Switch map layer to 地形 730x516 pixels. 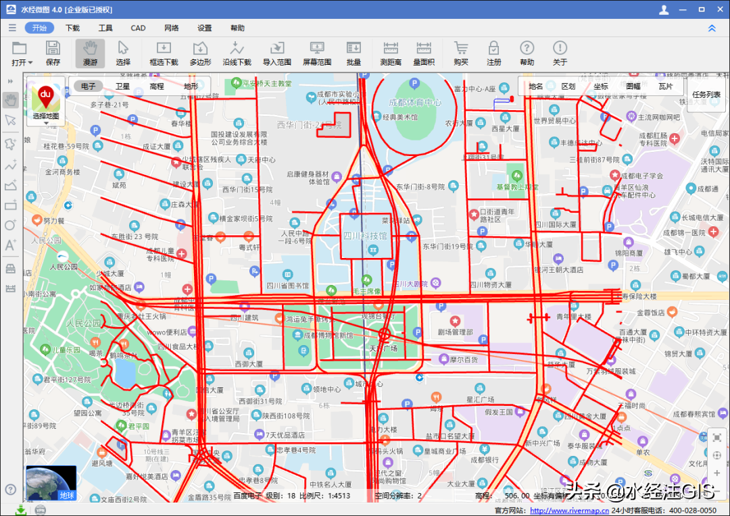191,86
